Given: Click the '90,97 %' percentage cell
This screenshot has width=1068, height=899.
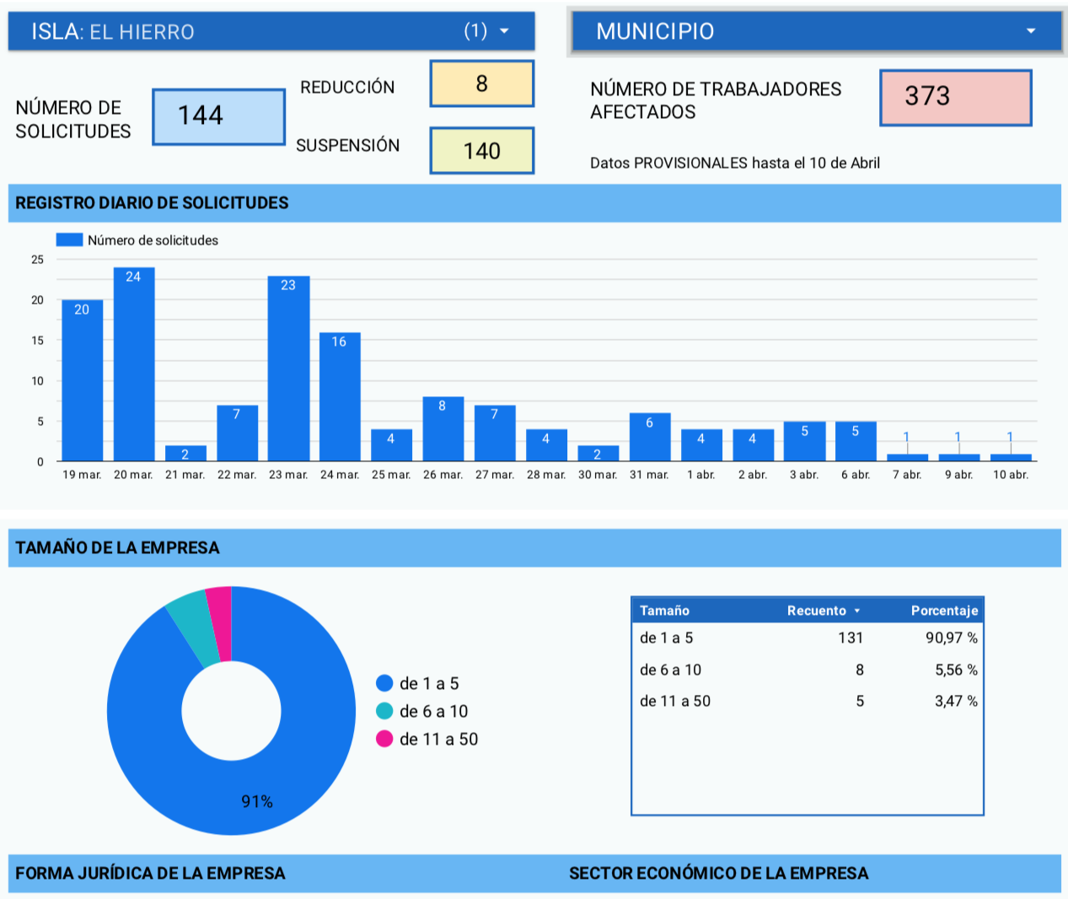Looking at the screenshot, I should click(952, 638).
